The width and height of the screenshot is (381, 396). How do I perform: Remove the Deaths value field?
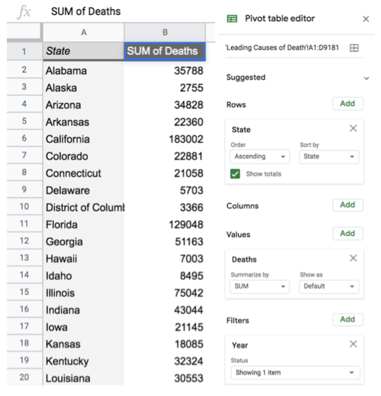coord(353,258)
